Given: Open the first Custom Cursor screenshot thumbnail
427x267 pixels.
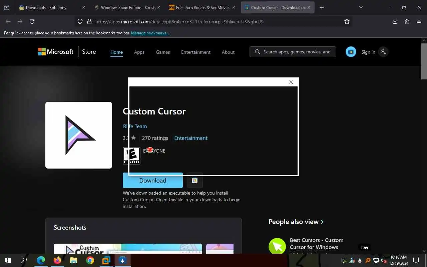Looking at the screenshot, I should (x=128, y=249).
